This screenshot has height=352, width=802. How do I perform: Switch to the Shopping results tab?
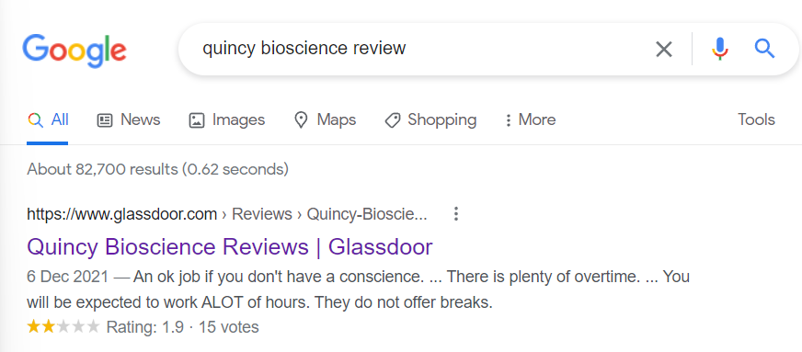click(430, 120)
